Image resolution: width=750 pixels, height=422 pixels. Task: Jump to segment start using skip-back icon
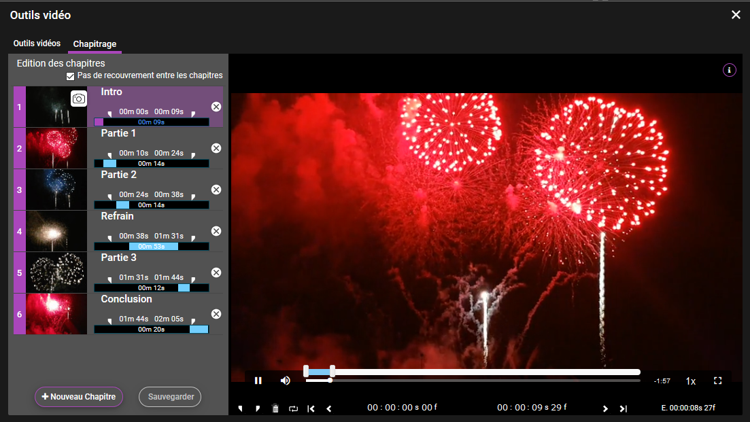tap(311, 408)
